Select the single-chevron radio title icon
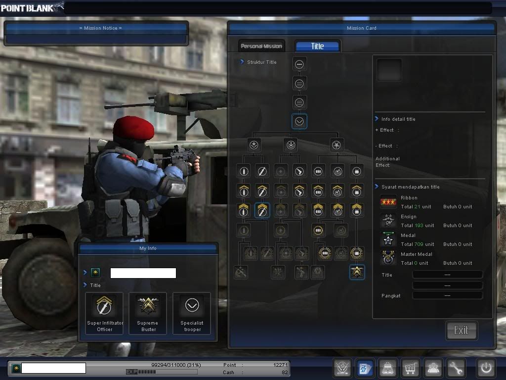 click(x=337, y=191)
